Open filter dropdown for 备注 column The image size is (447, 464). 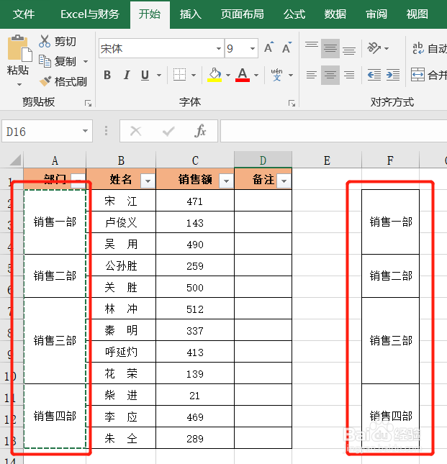coord(284,181)
